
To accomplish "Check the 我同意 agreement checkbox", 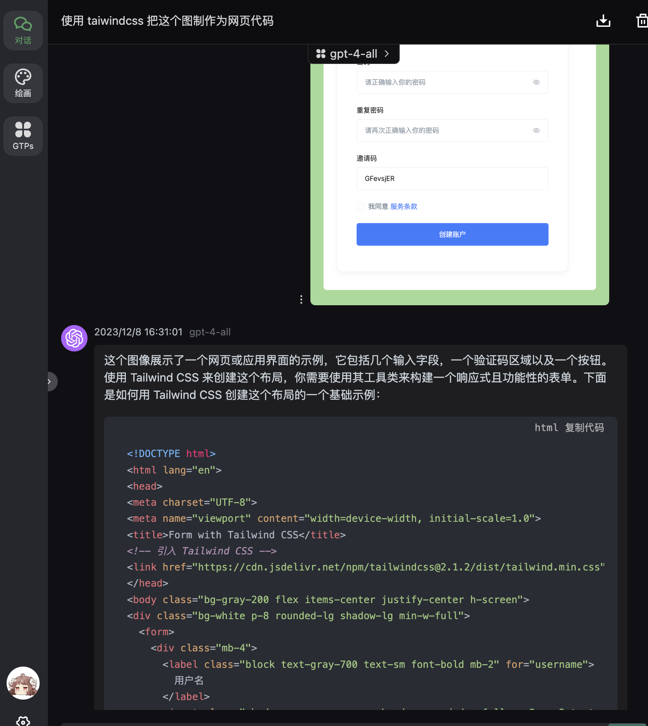I will point(360,207).
